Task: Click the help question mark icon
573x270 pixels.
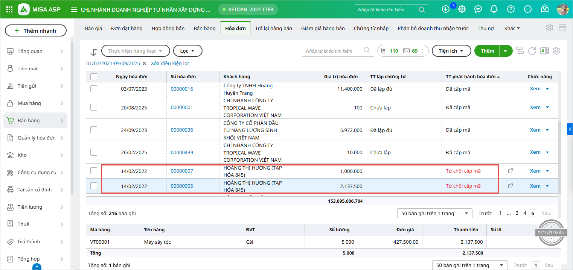Action: click(x=511, y=9)
